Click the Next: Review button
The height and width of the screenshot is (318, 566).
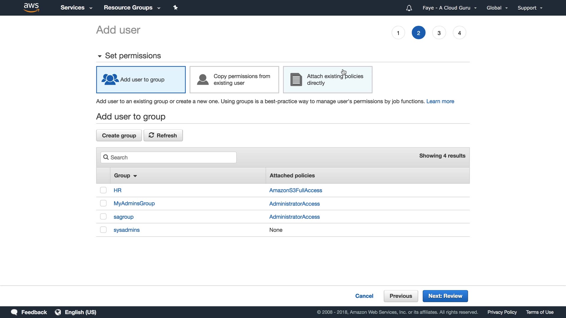(445, 296)
